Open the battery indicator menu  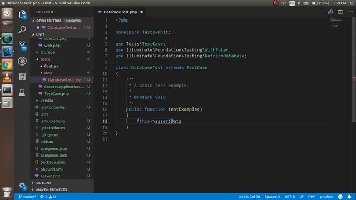click(320, 3)
